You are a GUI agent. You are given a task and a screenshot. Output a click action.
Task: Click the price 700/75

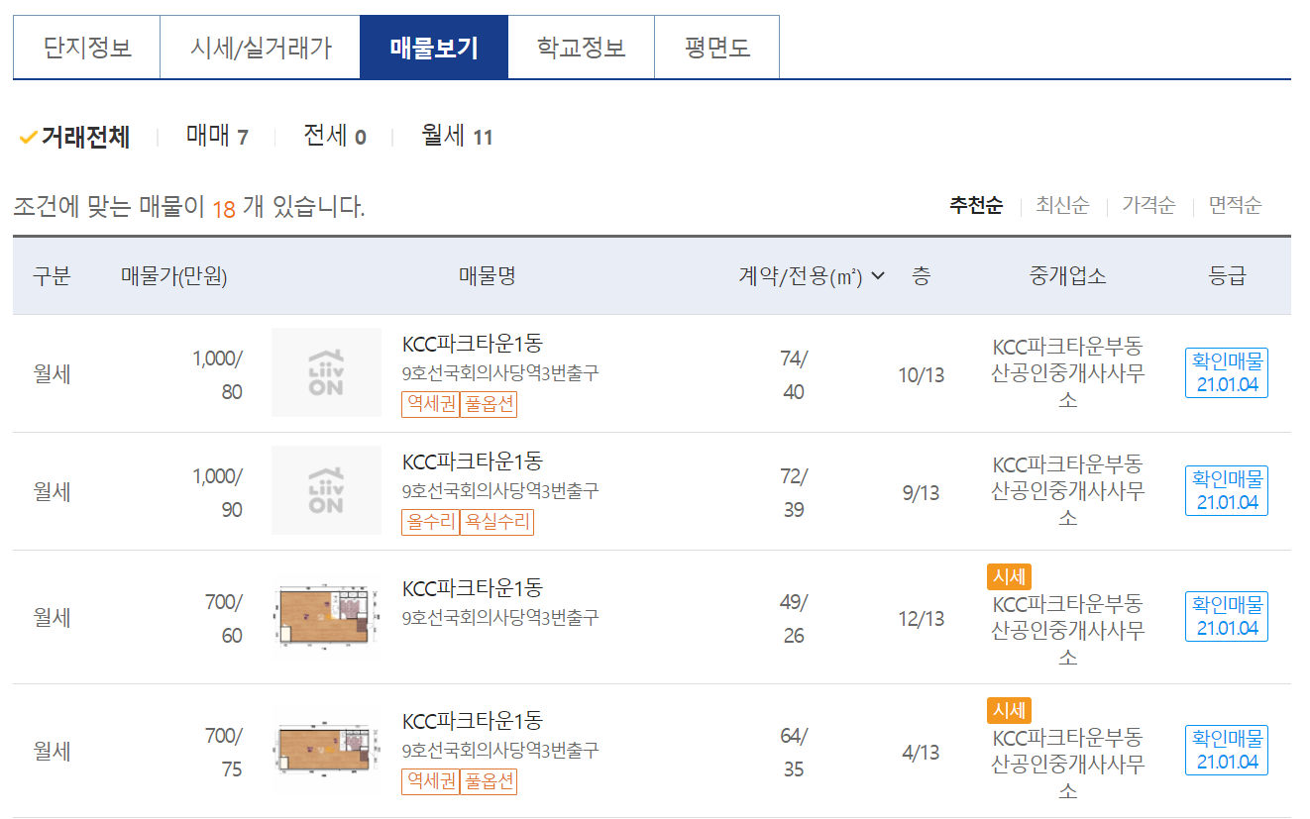point(224,753)
